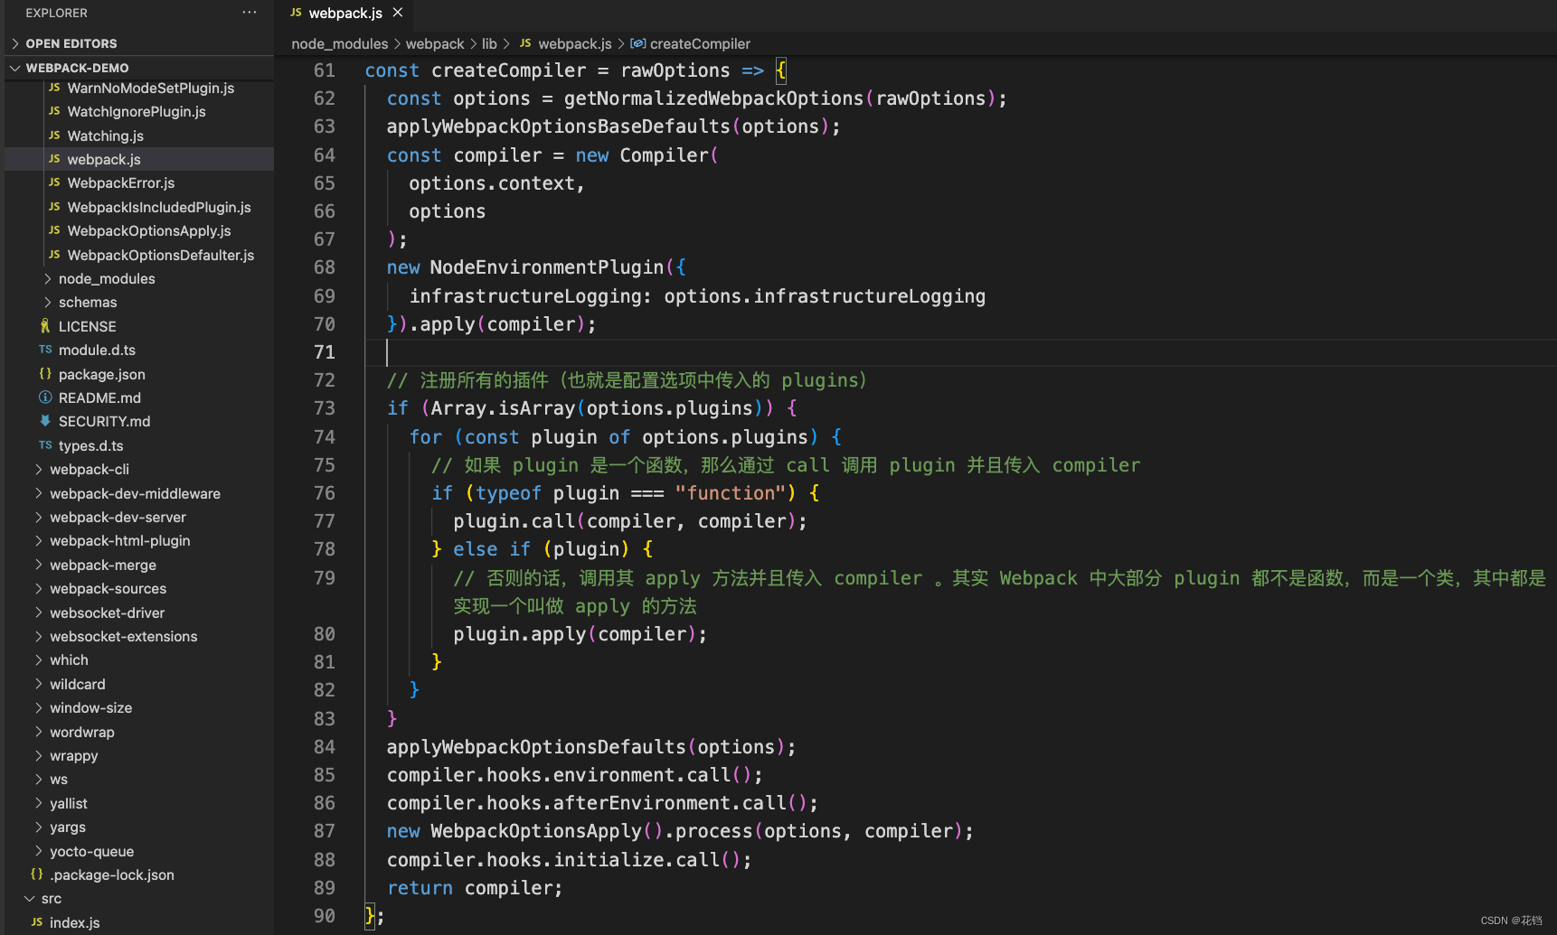Open WebpackOptionsApply.js file
Image resolution: width=1557 pixels, height=935 pixels.
click(149, 230)
